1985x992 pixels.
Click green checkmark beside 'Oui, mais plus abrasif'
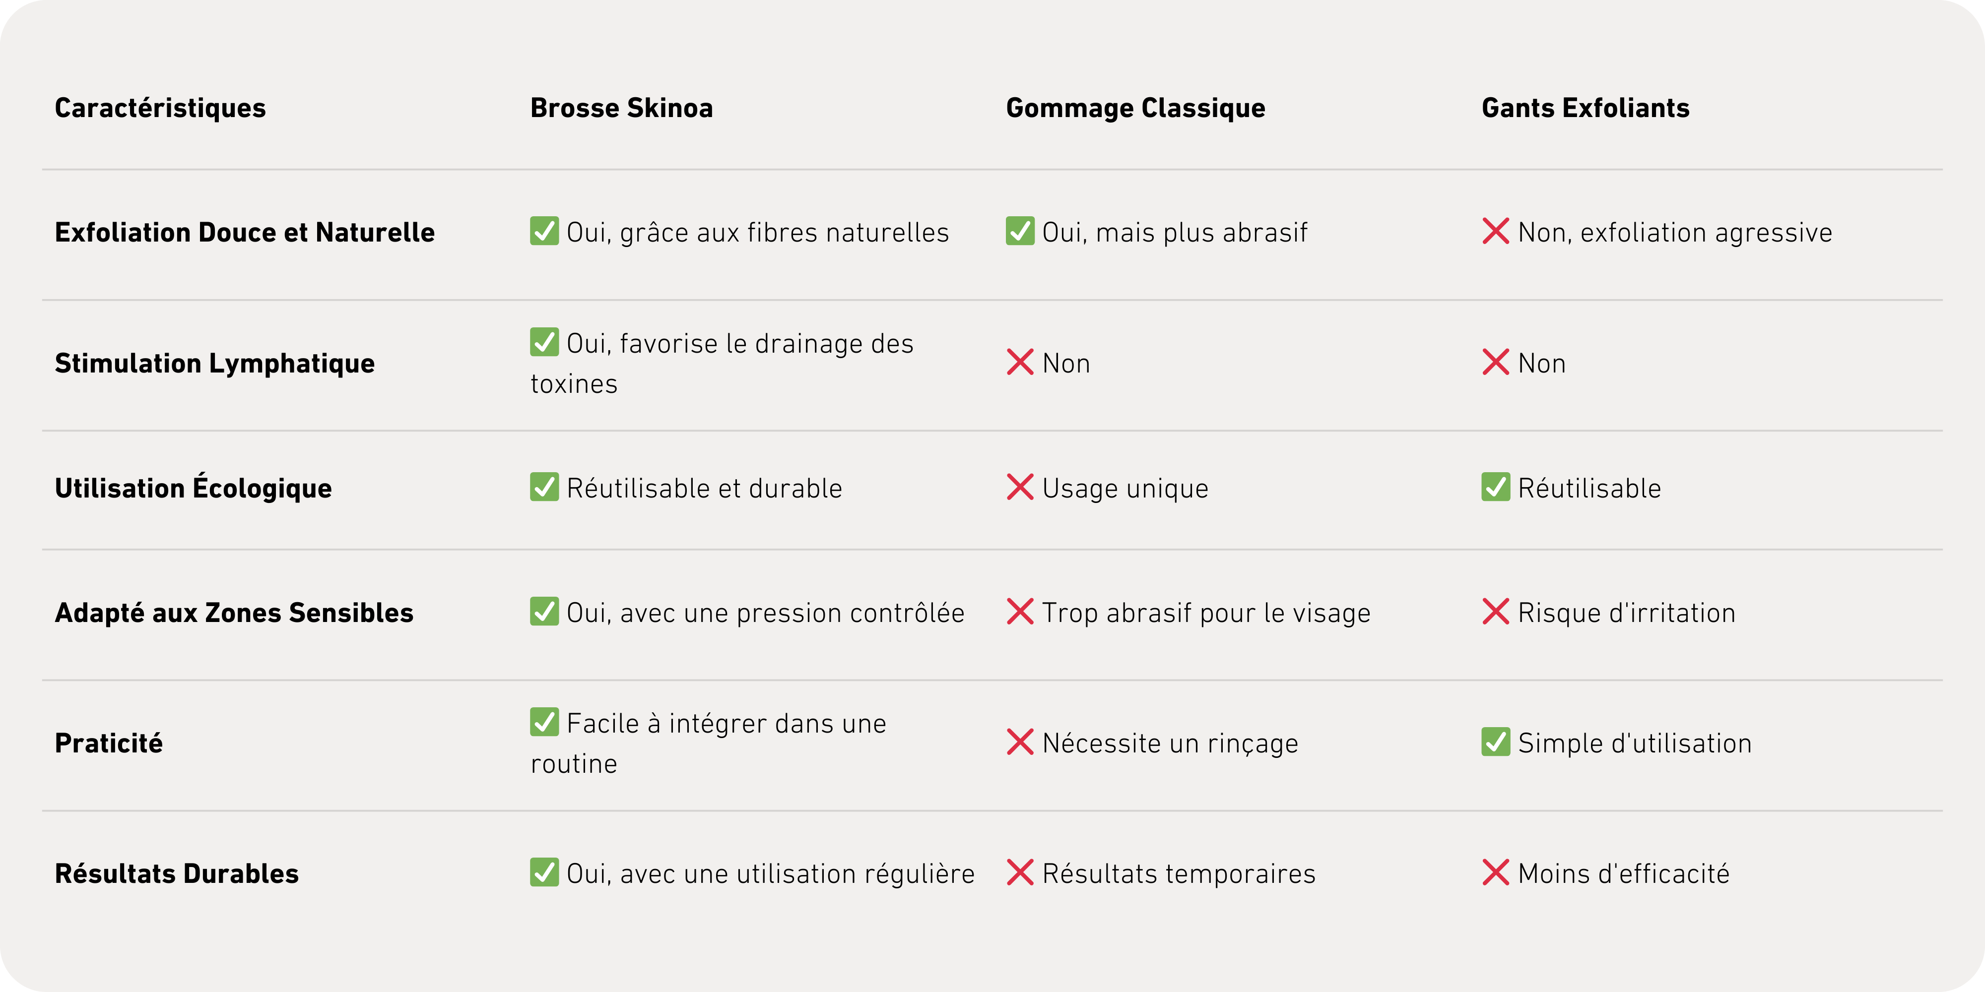pyautogui.click(x=1020, y=231)
